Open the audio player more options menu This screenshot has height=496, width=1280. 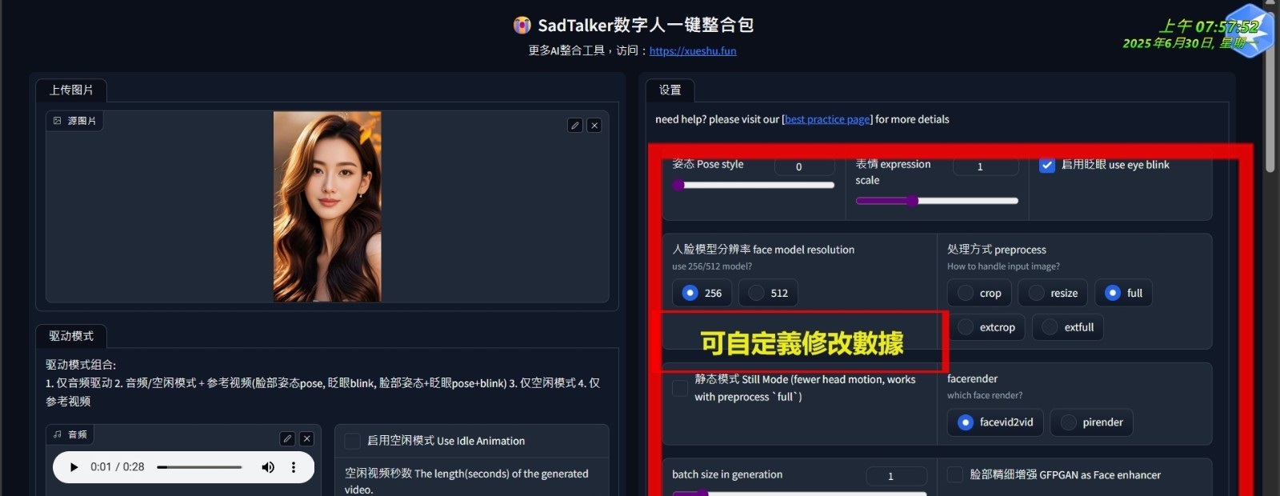[294, 467]
